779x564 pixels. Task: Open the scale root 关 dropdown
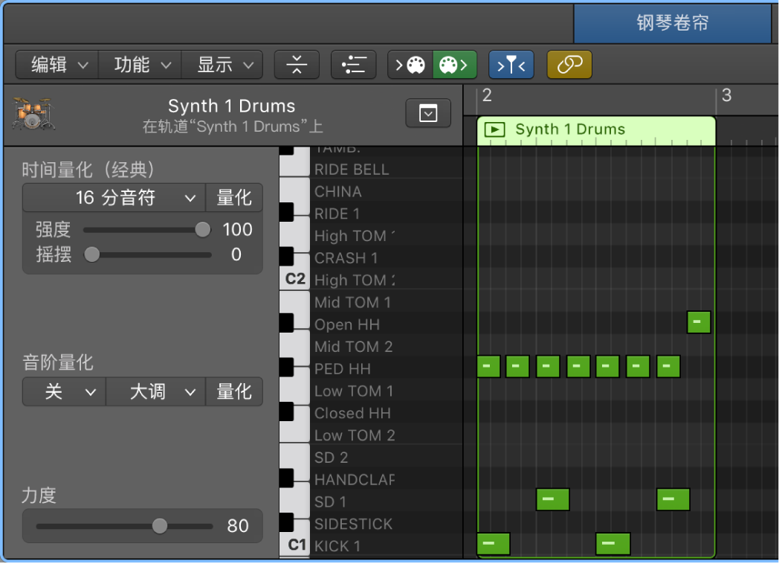64,392
